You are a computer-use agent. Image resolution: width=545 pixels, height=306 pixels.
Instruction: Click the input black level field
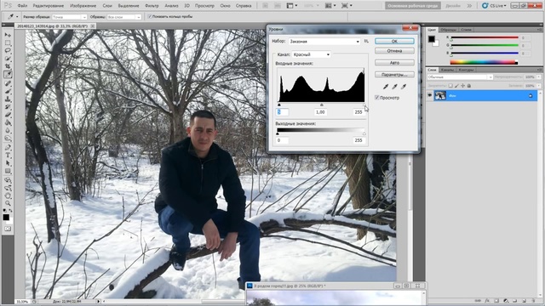pyautogui.click(x=282, y=112)
